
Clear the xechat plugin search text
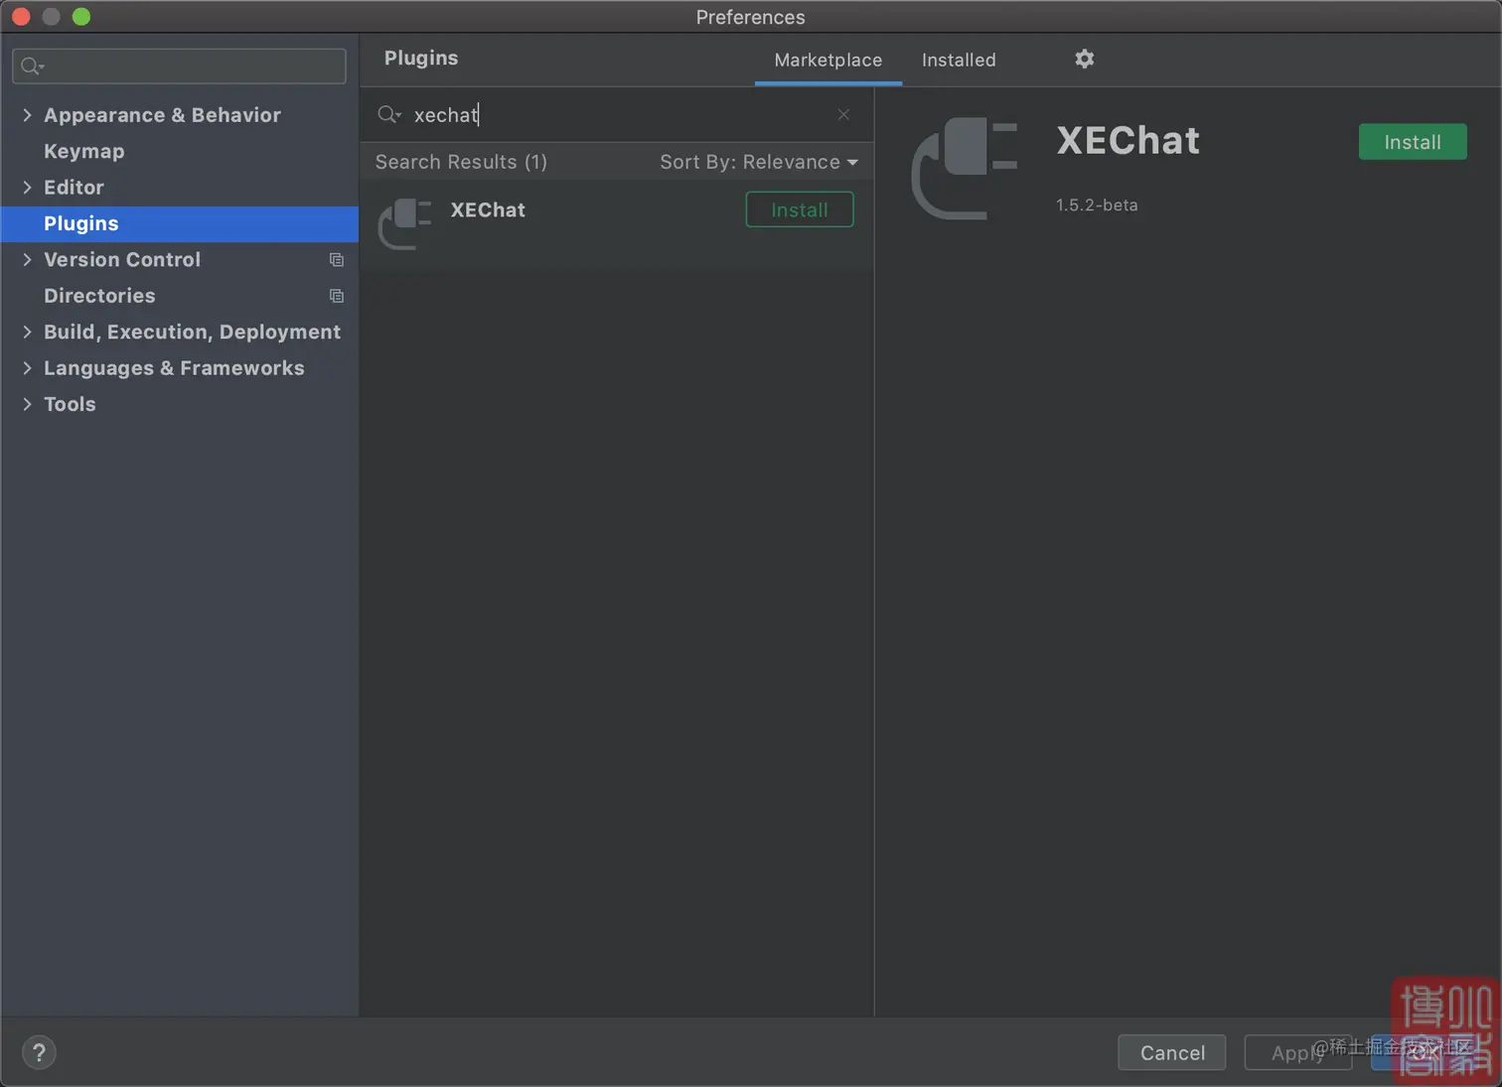[x=843, y=114]
